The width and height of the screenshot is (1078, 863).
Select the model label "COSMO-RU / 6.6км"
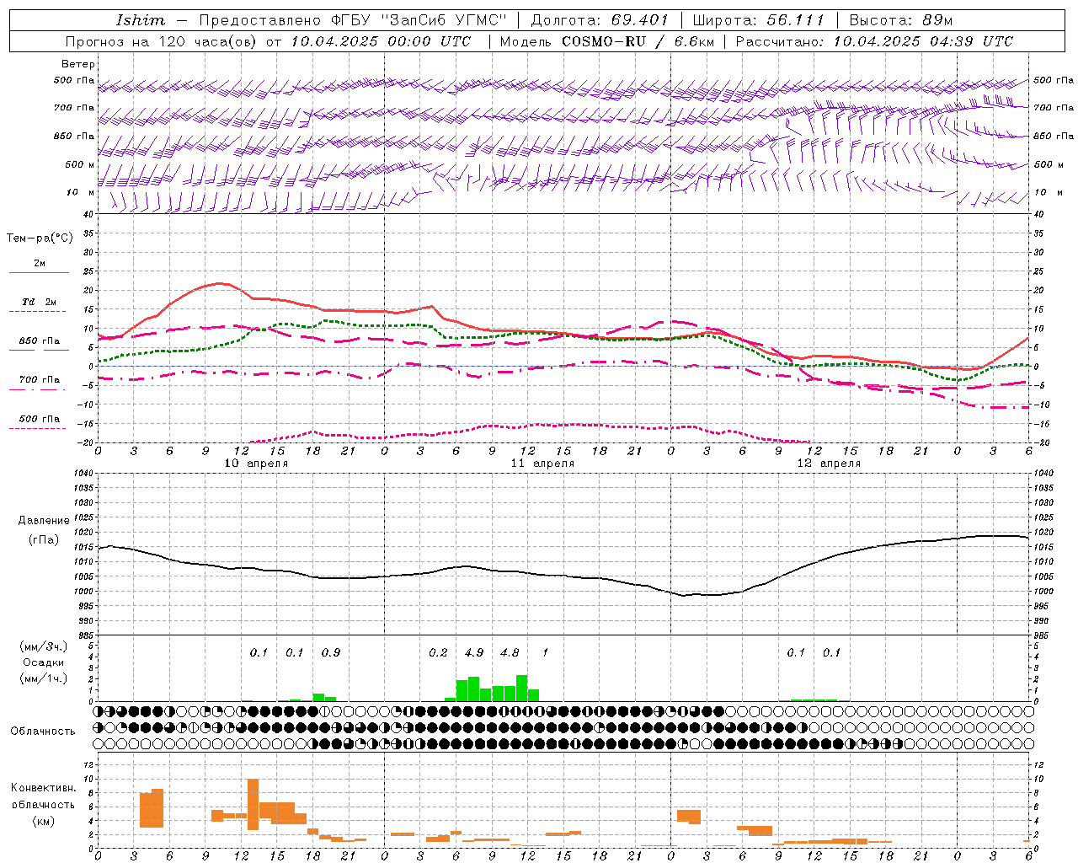pyautogui.click(x=638, y=40)
